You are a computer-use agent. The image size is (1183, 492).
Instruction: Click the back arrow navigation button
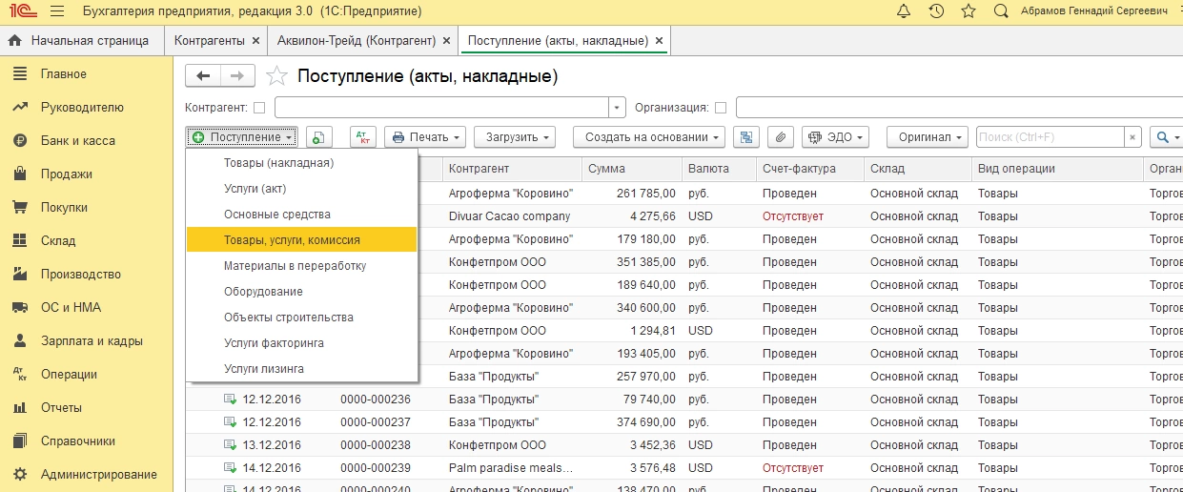(203, 76)
